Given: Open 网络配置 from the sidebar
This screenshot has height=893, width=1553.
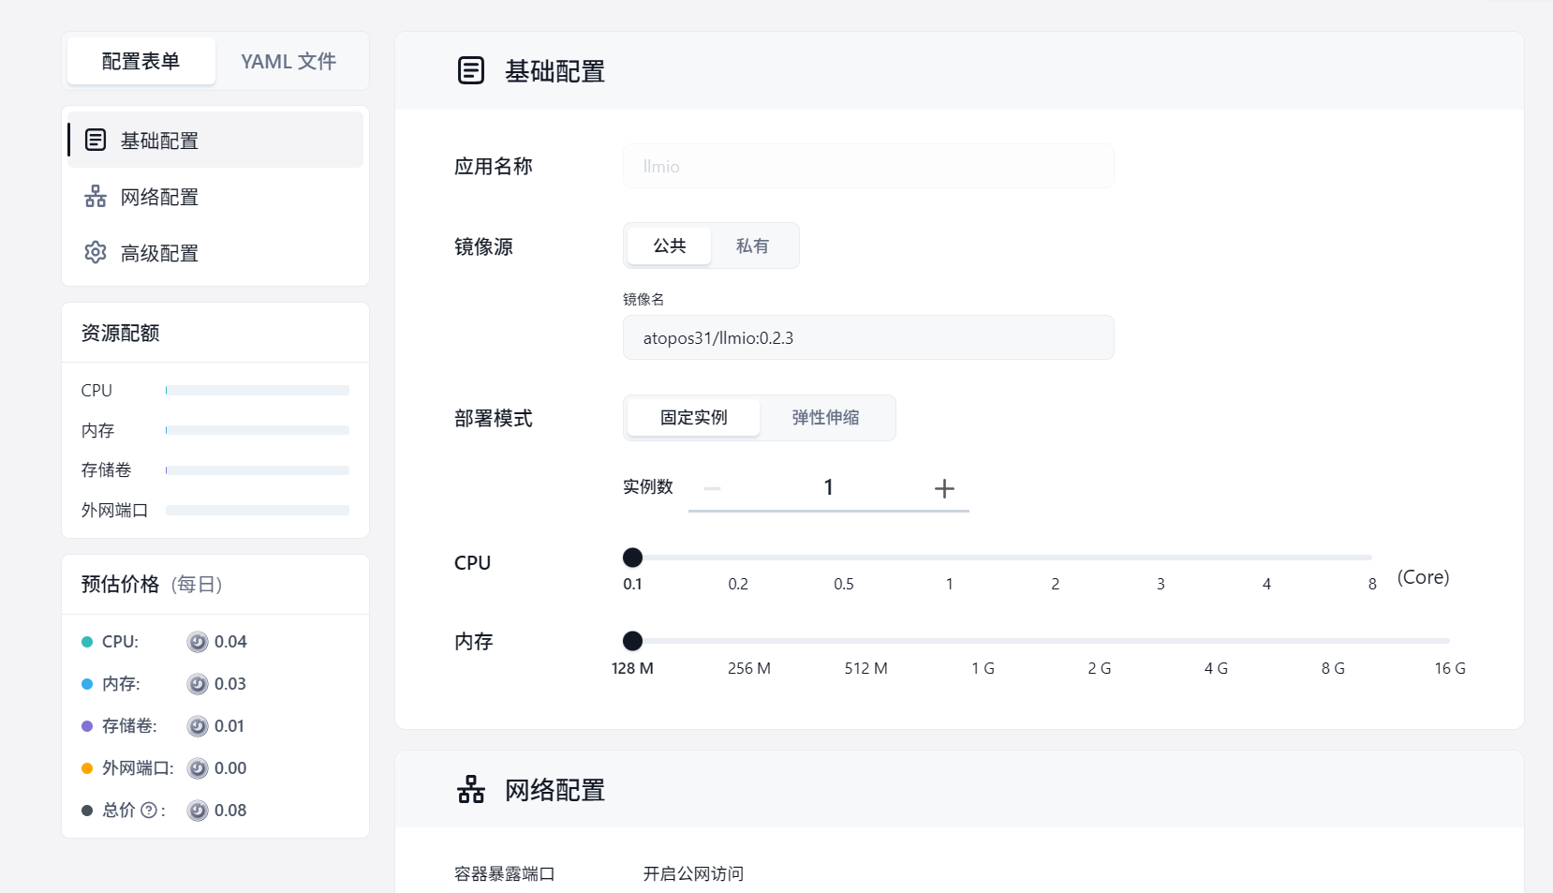Looking at the screenshot, I should (x=159, y=197).
